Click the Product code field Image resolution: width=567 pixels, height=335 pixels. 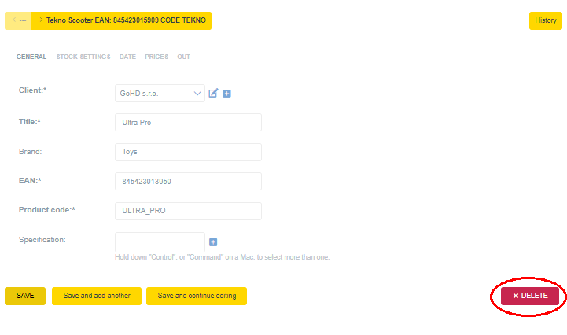click(x=188, y=211)
